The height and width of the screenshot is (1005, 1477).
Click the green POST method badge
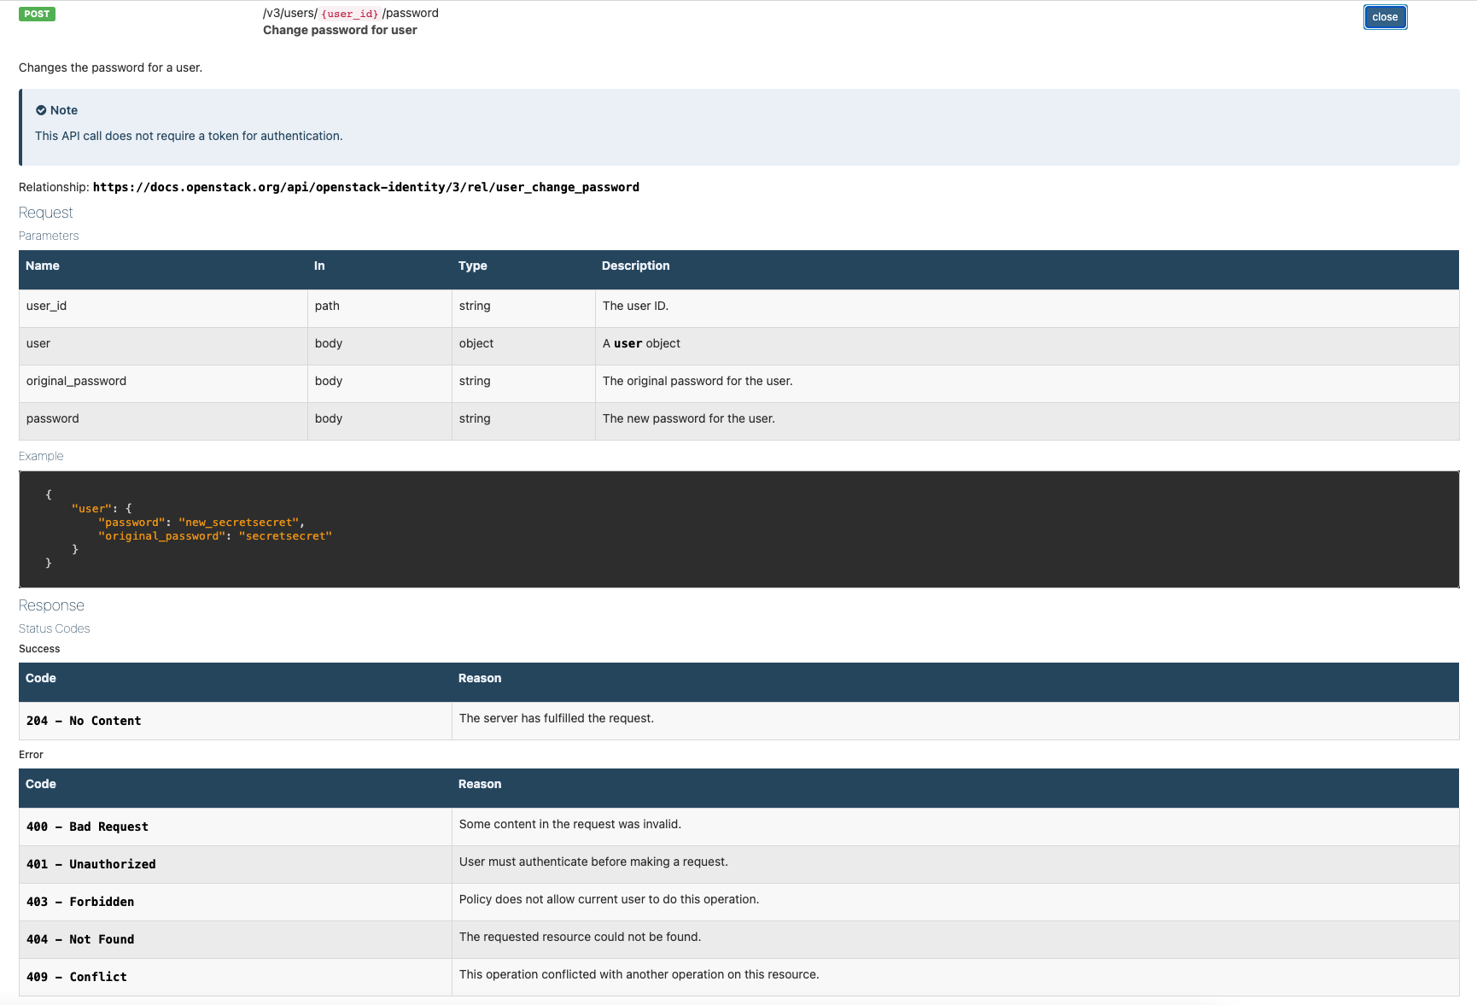coord(37,14)
